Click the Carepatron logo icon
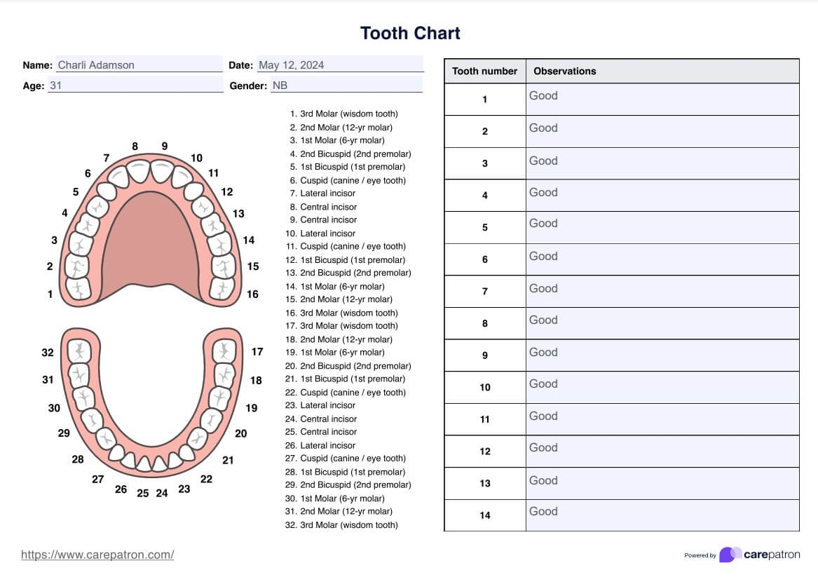This screenshot has width=818, height=577. click(730, 555)
